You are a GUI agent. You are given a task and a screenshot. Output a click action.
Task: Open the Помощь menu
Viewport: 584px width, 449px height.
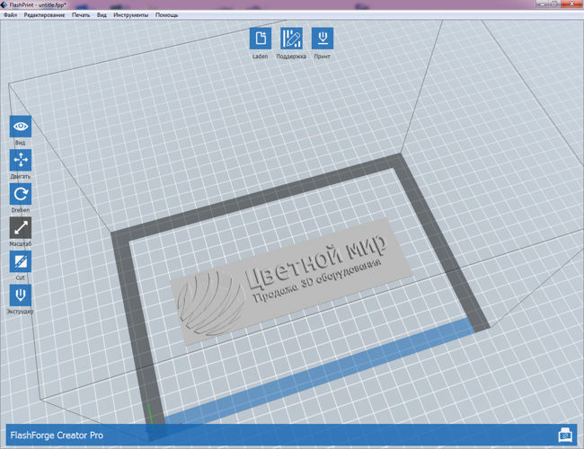click(x=166, y=15)
